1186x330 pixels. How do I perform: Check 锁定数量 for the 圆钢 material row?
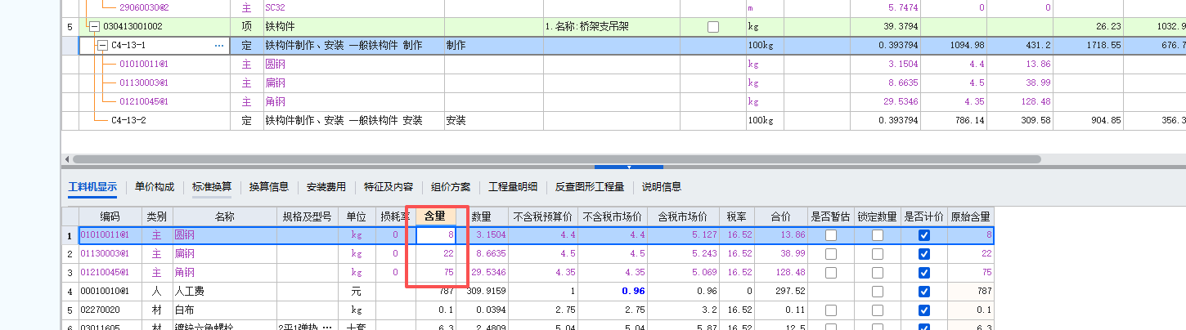(878, 235)
